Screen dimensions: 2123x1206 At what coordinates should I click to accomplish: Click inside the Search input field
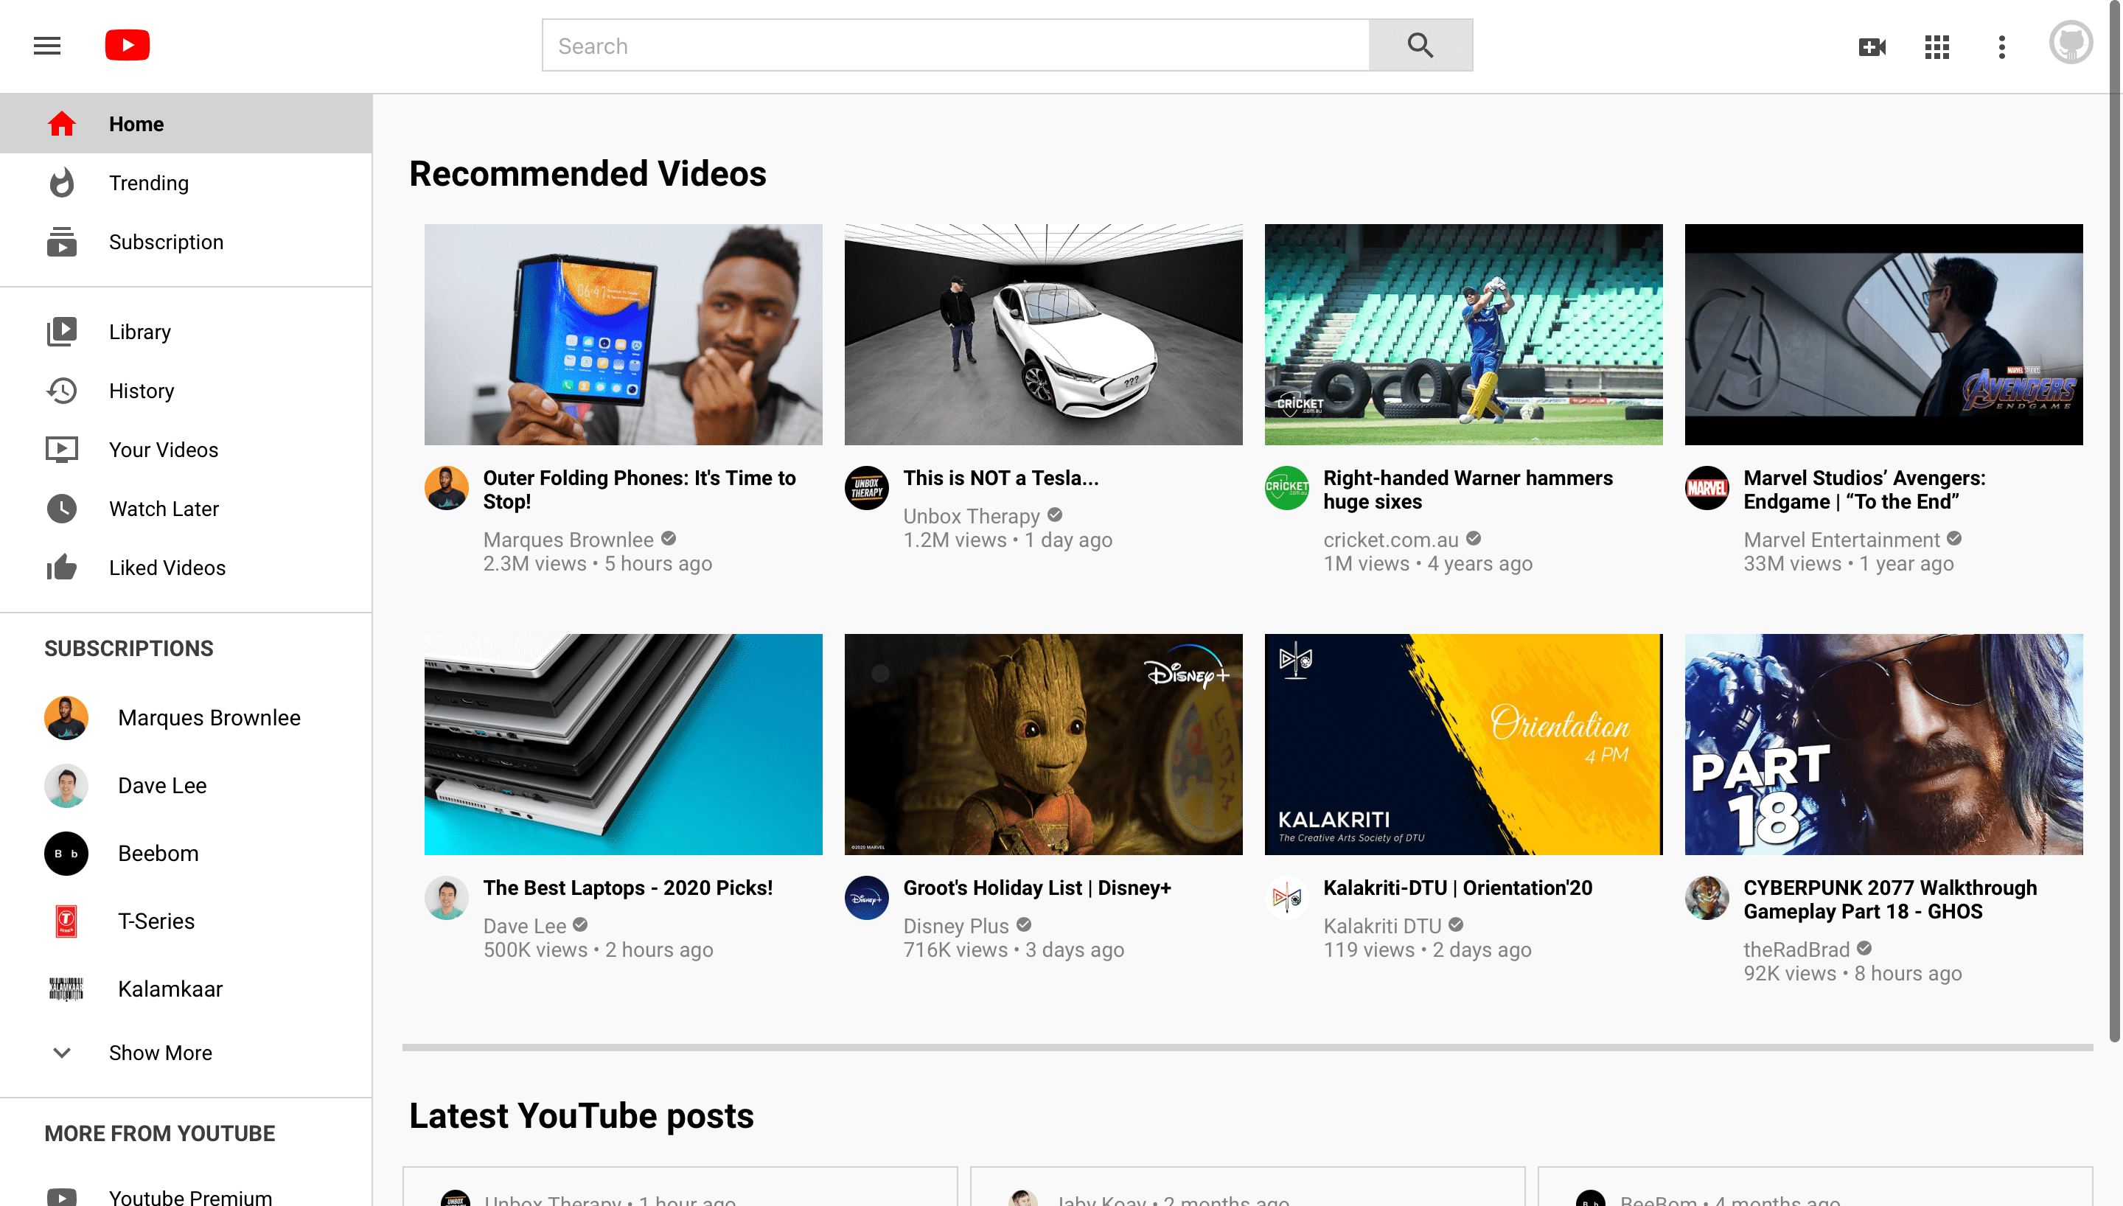[x=952, y=45]
